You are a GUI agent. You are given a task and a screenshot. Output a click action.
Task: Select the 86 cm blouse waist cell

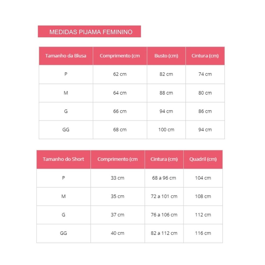(205, 111)
